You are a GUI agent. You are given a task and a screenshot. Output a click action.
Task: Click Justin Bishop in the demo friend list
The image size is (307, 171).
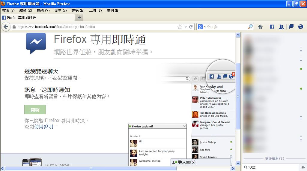208,142
